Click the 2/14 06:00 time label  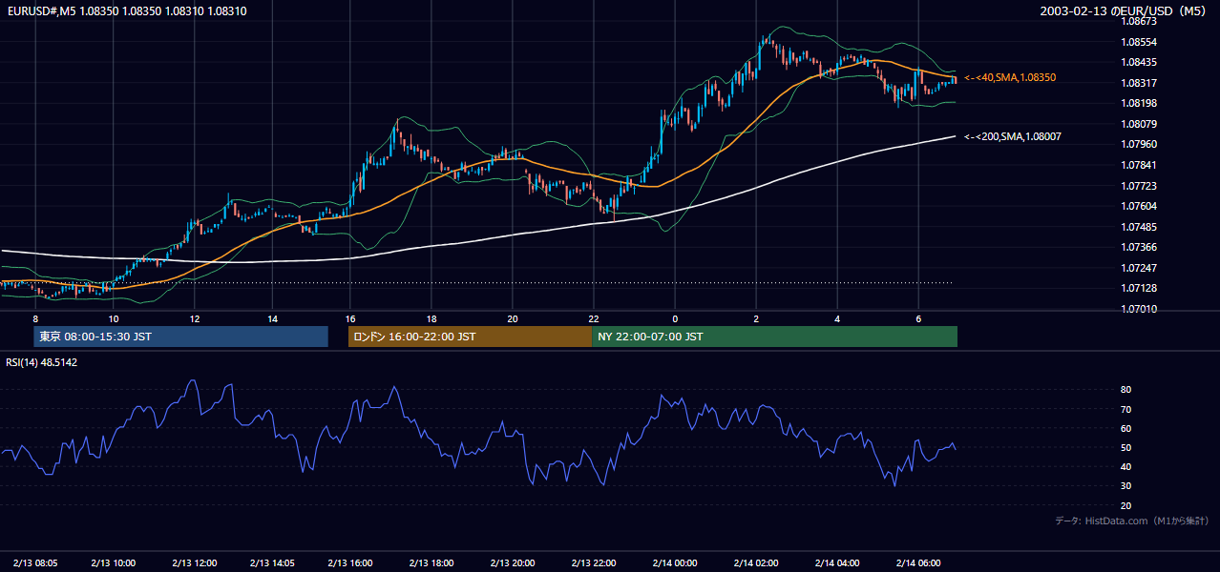click(917, 563)
